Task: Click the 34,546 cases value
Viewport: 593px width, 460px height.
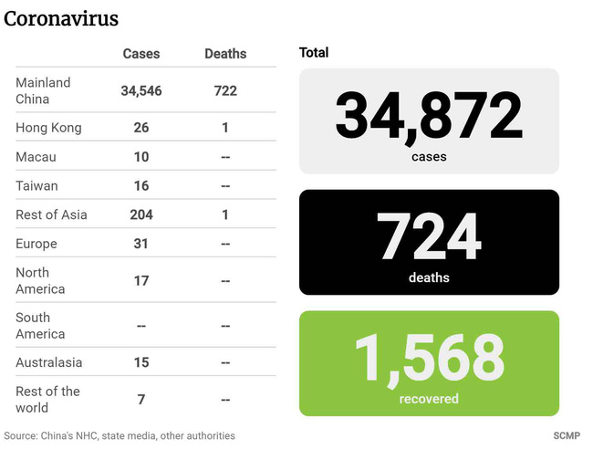Action: pos(140,90)
